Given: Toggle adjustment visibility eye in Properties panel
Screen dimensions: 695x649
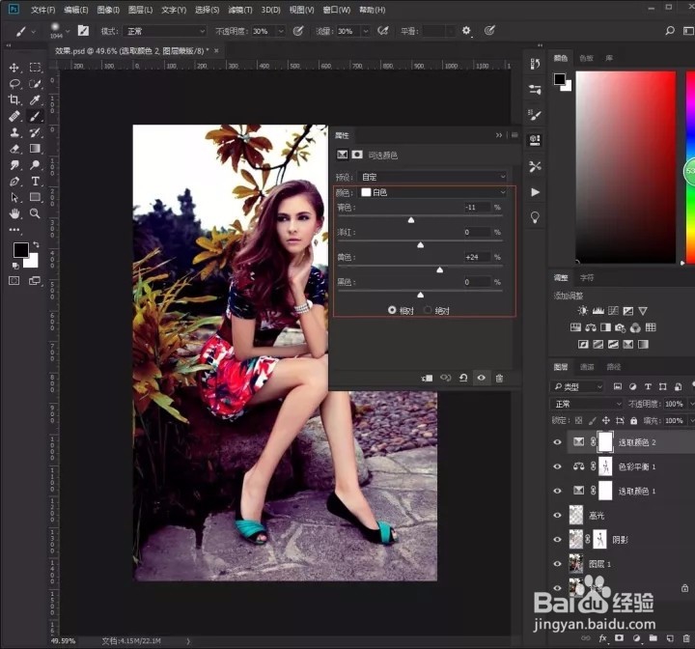Looking at the screenshot, I should (482, 378).
